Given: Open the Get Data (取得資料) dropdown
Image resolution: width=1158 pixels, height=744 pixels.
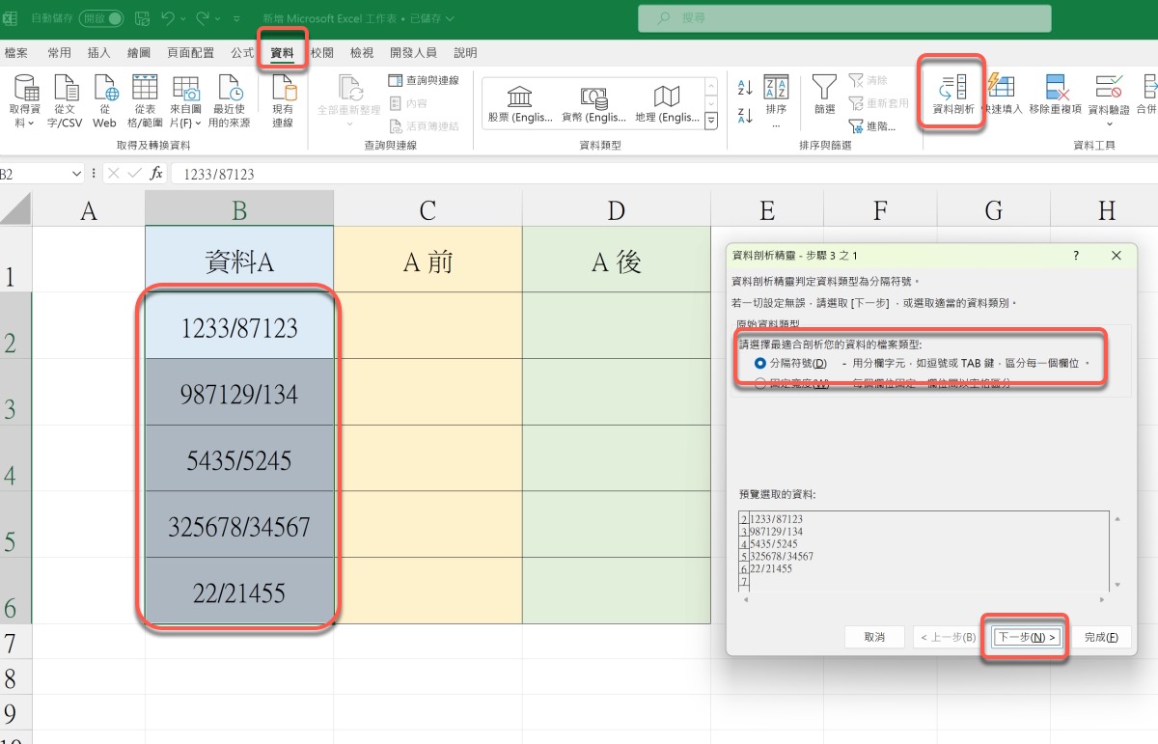Looking at the screenshot, I should 25,101.
